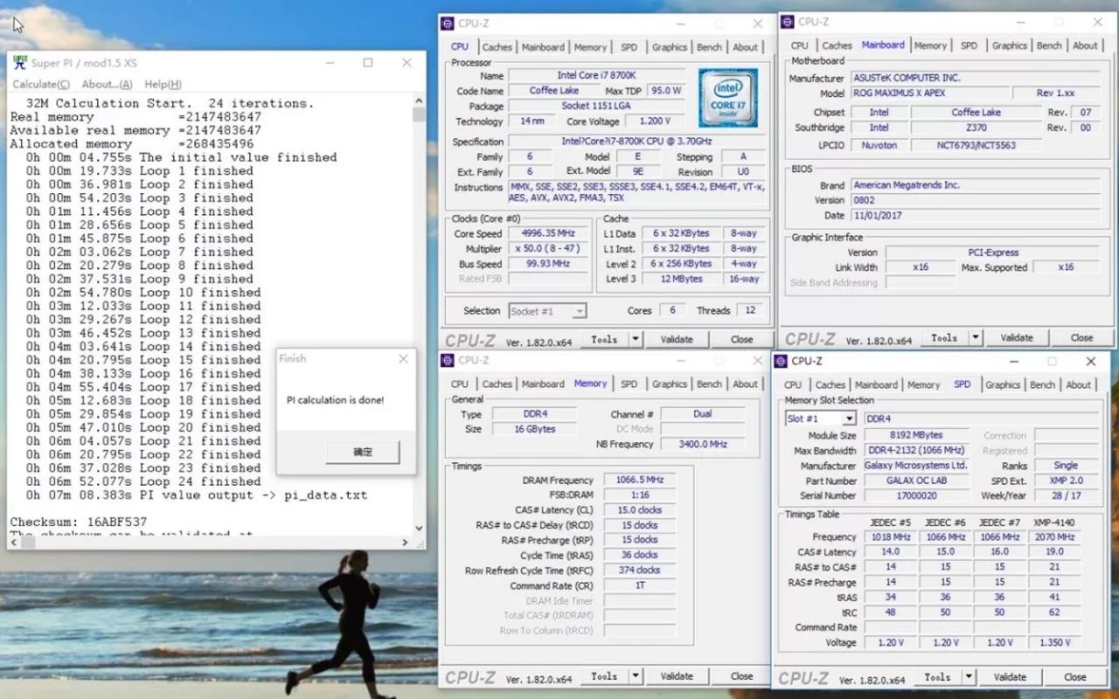Click the DRAM Frequency value 1066.5 MHz
Viewport: 1119px width, 699px height.
(640, 480)
